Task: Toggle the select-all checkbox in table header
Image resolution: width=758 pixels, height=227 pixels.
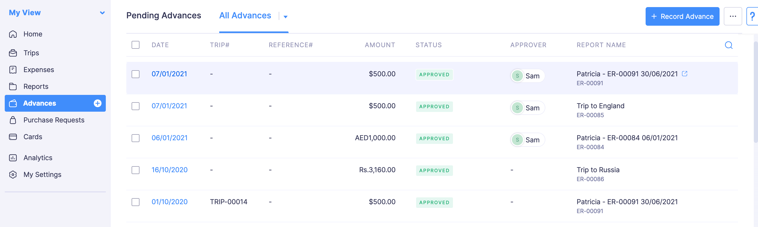Action: pyautogui.click(x=135, y=45)
